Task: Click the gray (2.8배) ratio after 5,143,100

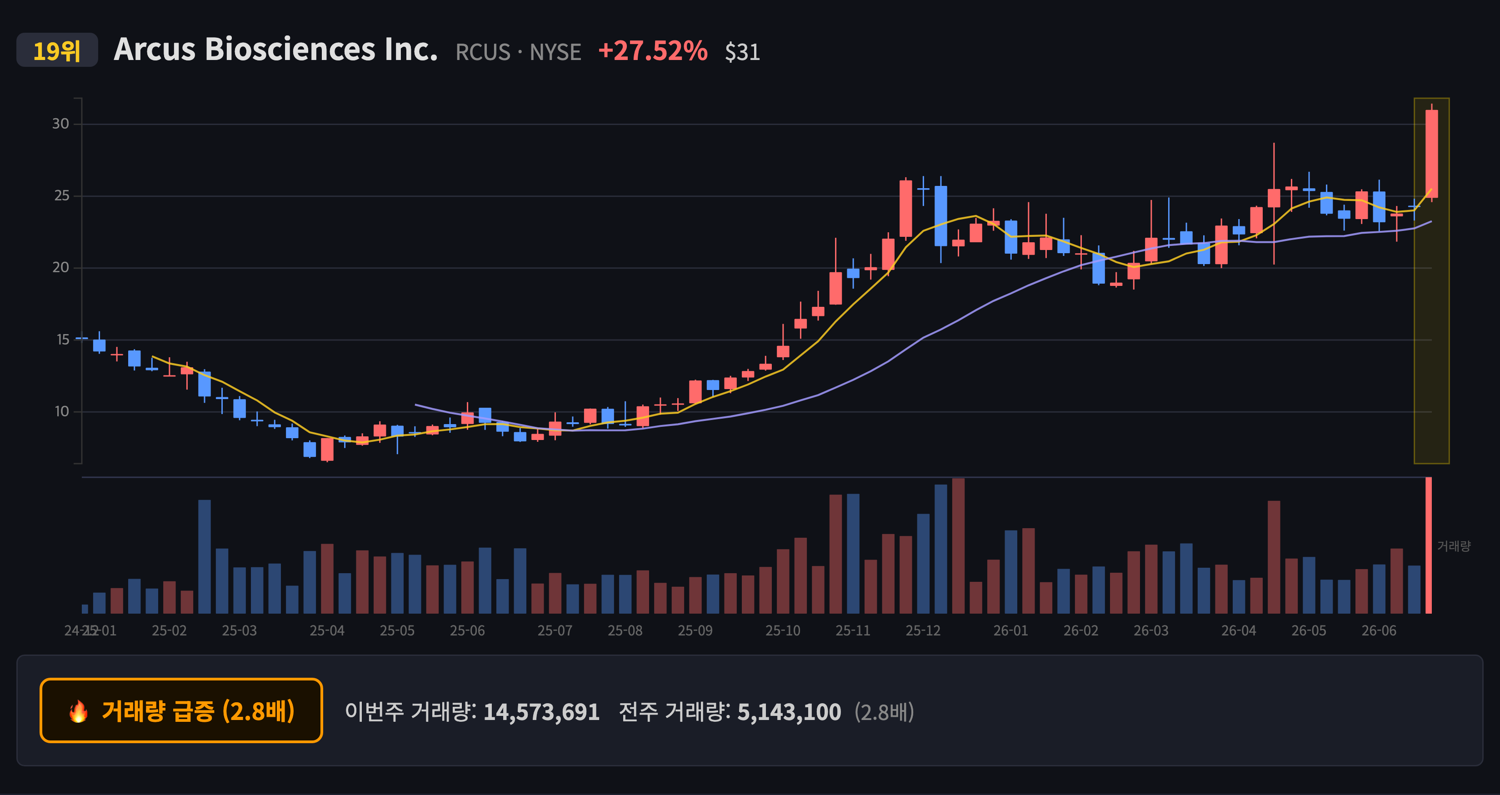Action: 885,712
